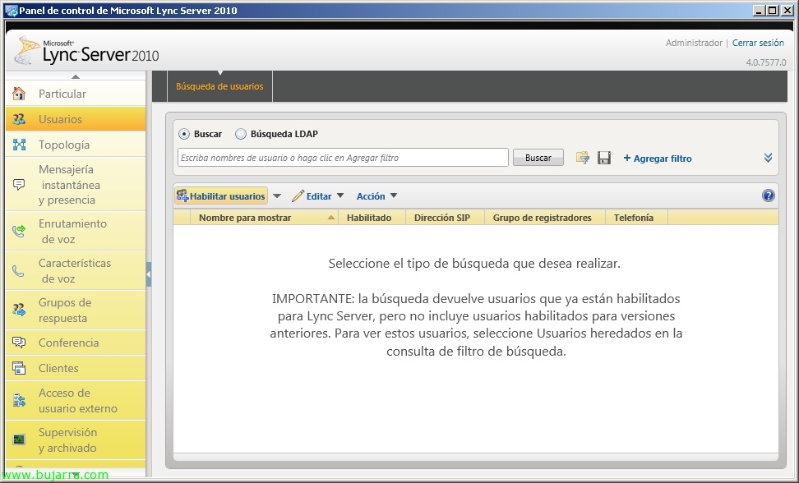The width and height of the screenshot is (799, 483).
Task: Open Mensajería instantánea y presencia section
Action: point(76,184)
